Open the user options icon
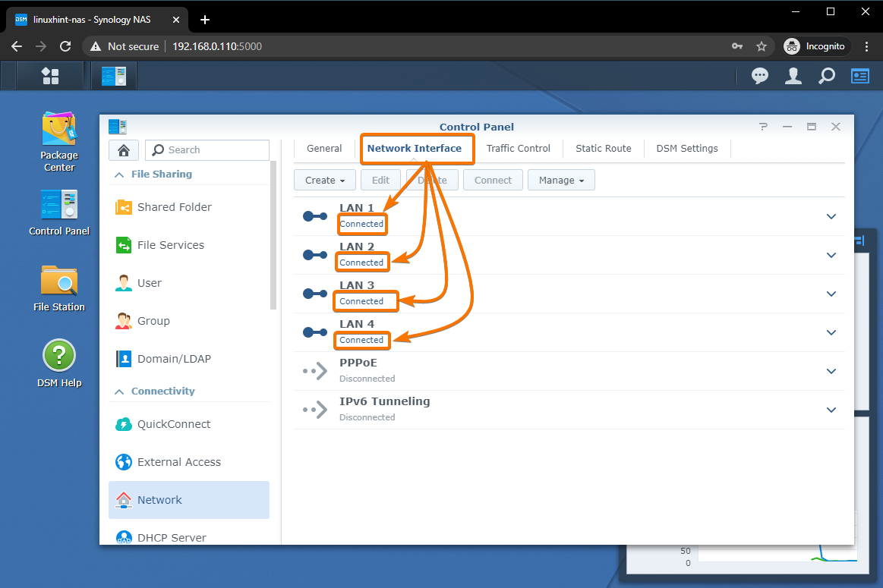 coord(793,76)
